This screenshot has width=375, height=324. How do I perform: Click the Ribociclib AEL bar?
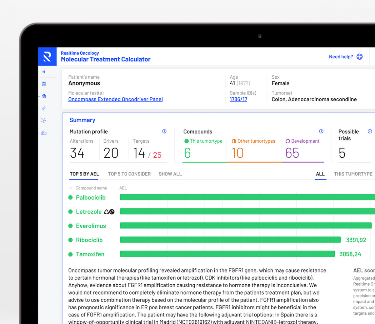coord(230,240)
